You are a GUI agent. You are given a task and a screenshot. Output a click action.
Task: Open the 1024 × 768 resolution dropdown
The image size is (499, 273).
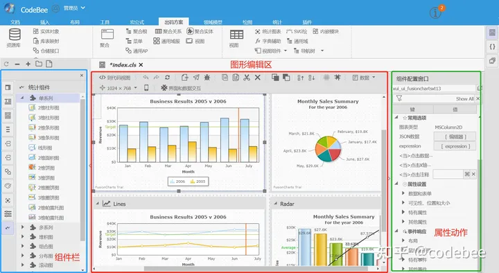pos(119,88)
